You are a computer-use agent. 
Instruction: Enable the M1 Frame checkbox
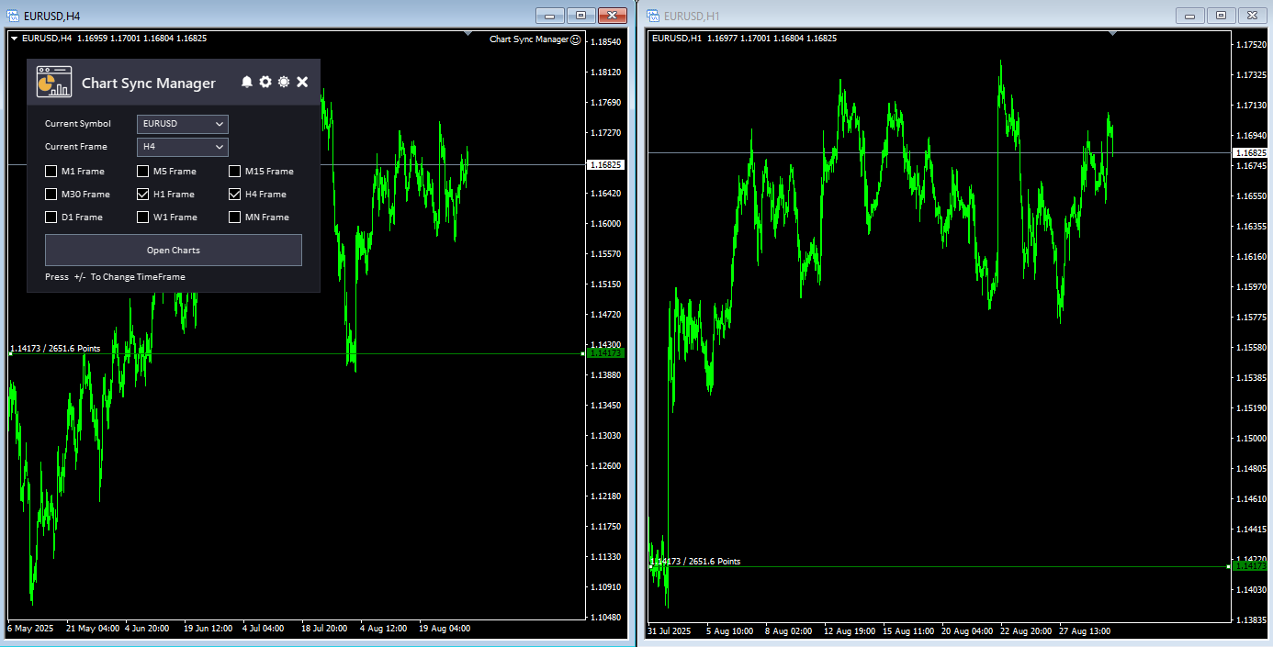(51, 171)
